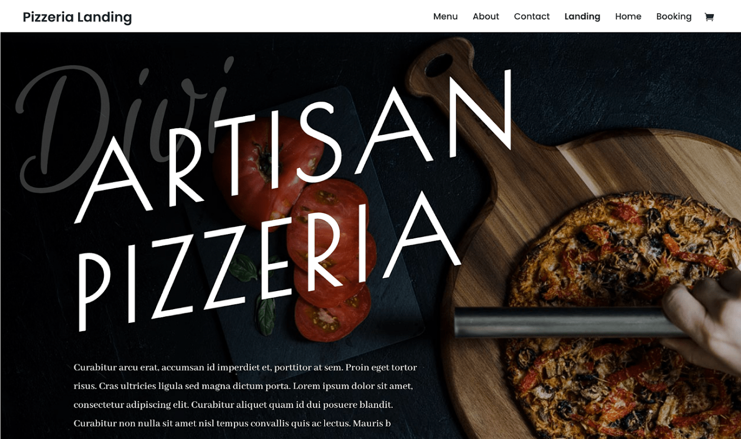The image size is (741, 439).
Task: Navigate to Home from the header
Action: (x=628, y=17)
